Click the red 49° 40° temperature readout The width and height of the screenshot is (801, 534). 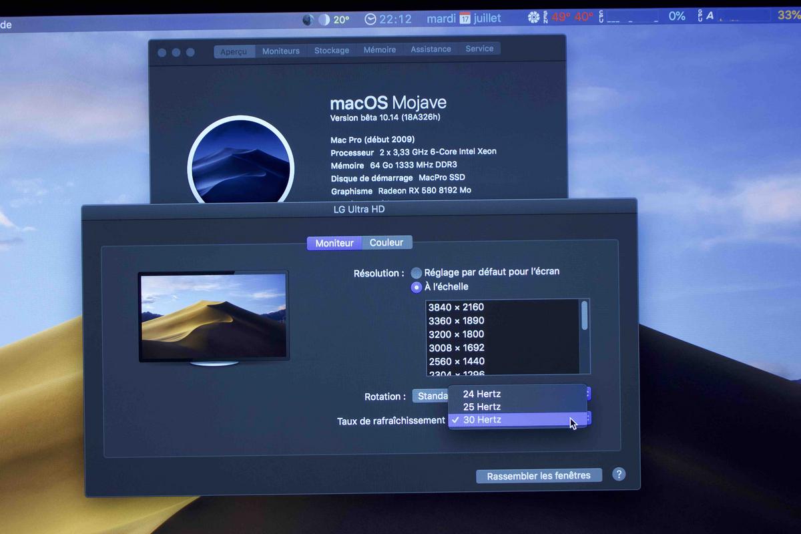(572, 17)
